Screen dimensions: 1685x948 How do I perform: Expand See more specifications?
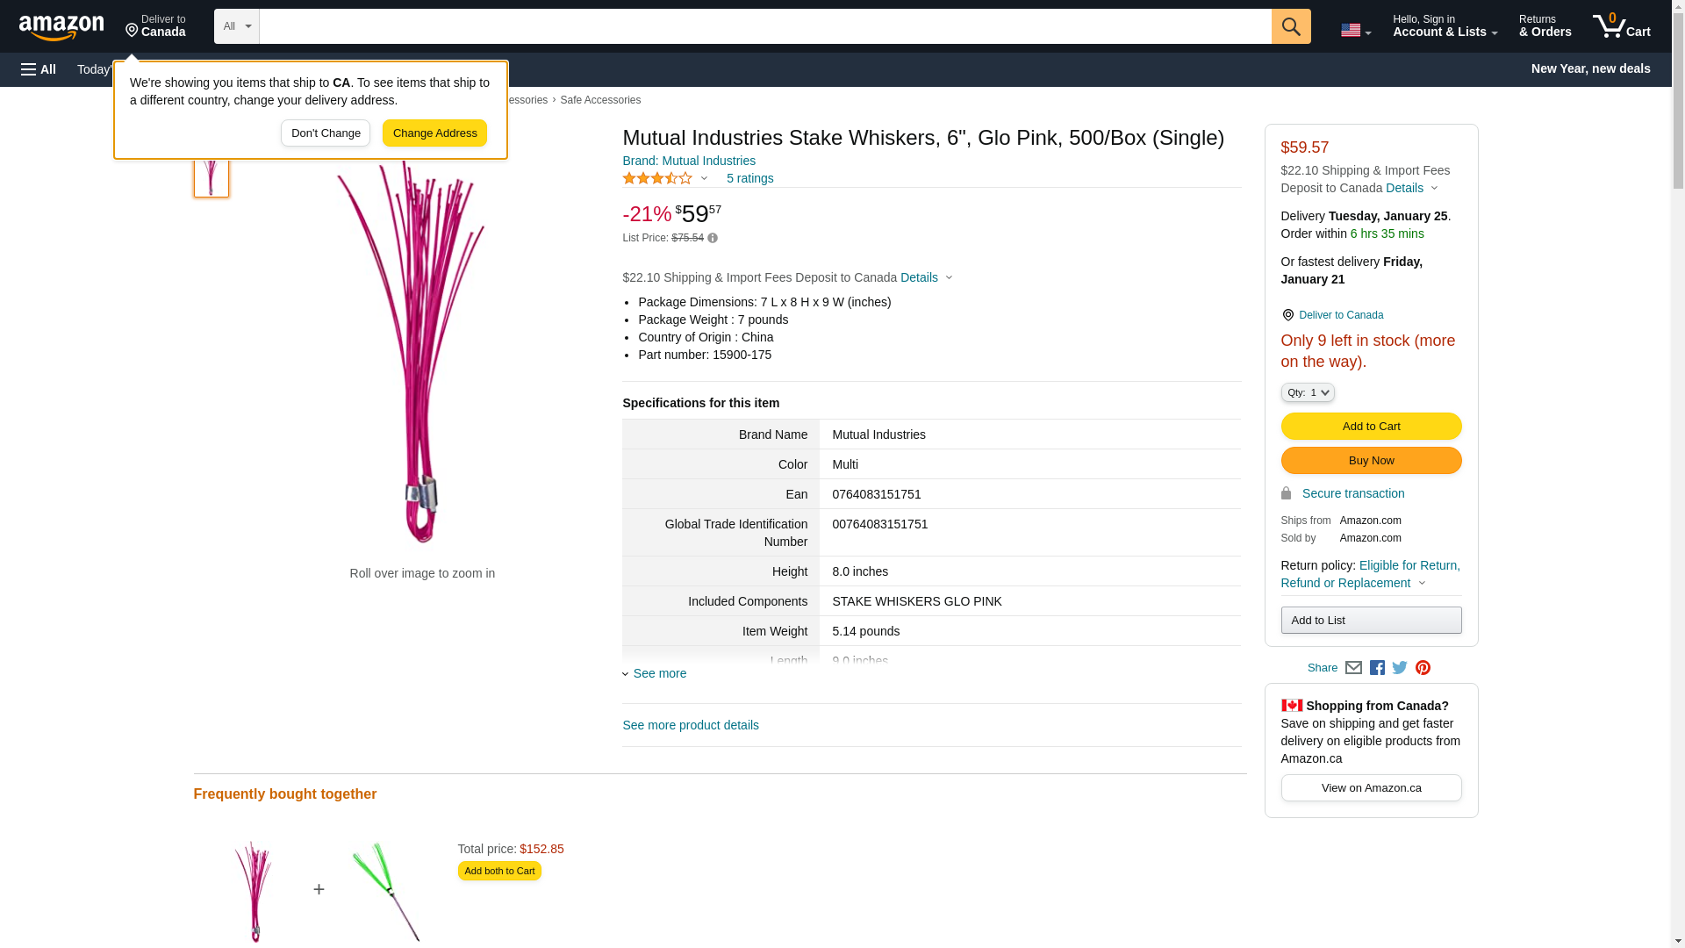pyautogui.click(x=659, y=673)
